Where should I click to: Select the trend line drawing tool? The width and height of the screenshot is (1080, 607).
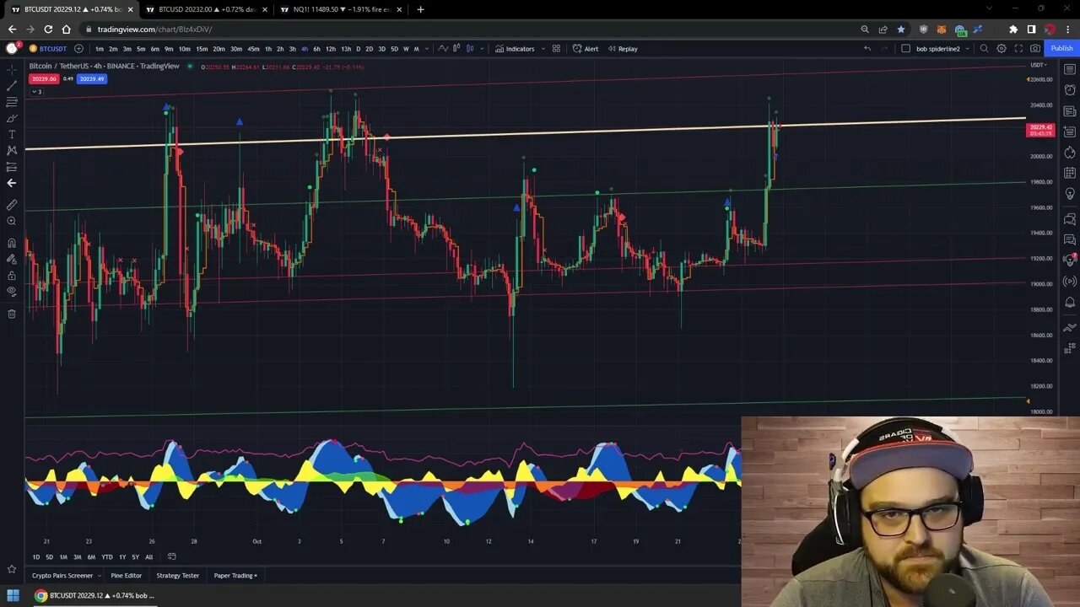tap(12, 86)
